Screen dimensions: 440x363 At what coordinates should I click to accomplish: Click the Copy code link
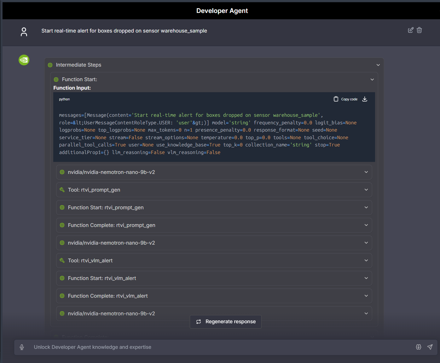(x=350, y=99)
